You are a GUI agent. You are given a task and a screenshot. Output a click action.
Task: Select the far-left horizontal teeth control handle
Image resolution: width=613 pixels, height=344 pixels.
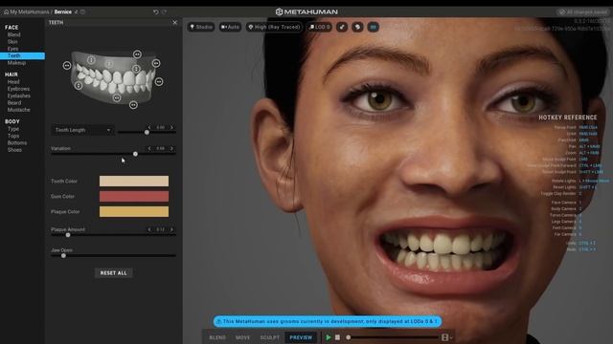67,66
